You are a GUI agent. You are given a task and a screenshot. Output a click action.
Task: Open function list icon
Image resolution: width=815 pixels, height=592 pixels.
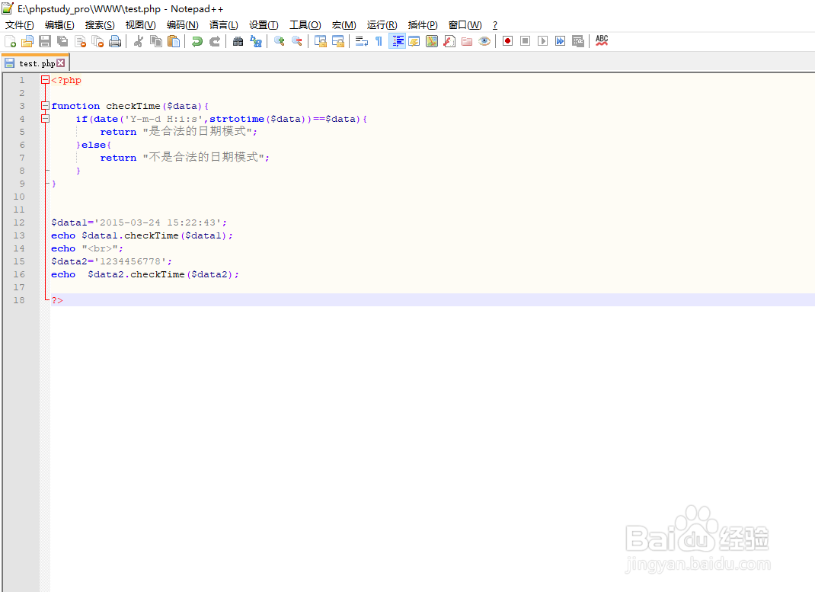click(449, 42)
